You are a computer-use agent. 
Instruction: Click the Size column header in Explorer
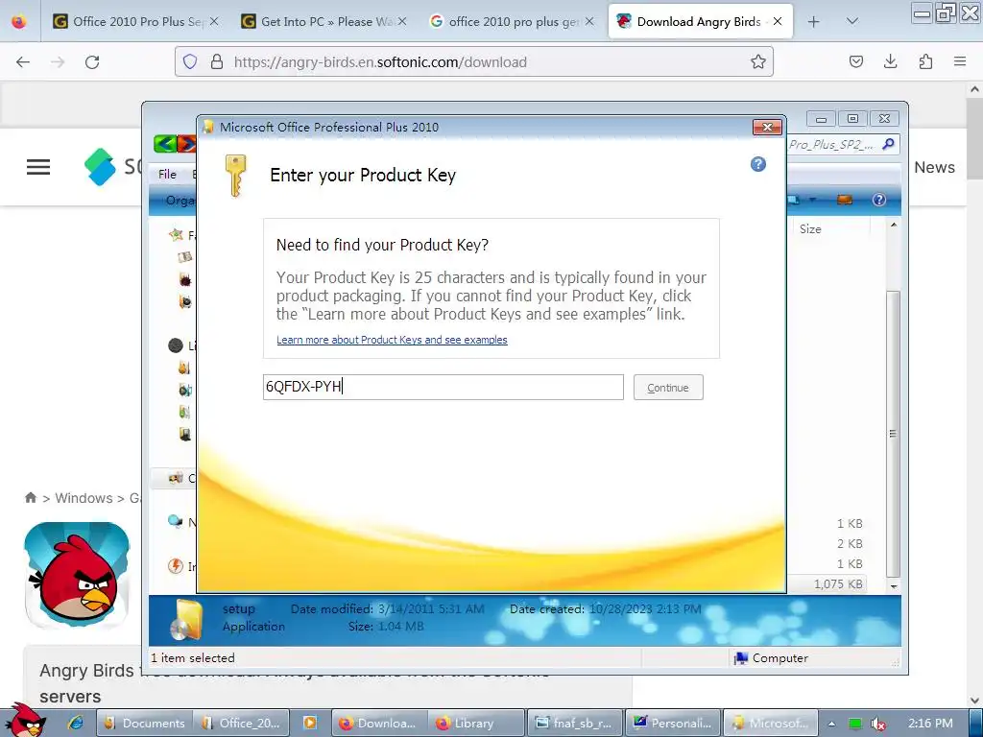pos(810,228)
